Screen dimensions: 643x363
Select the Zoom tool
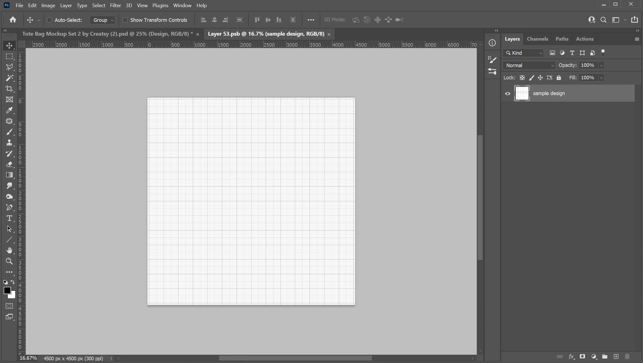[x=9, y=261]
